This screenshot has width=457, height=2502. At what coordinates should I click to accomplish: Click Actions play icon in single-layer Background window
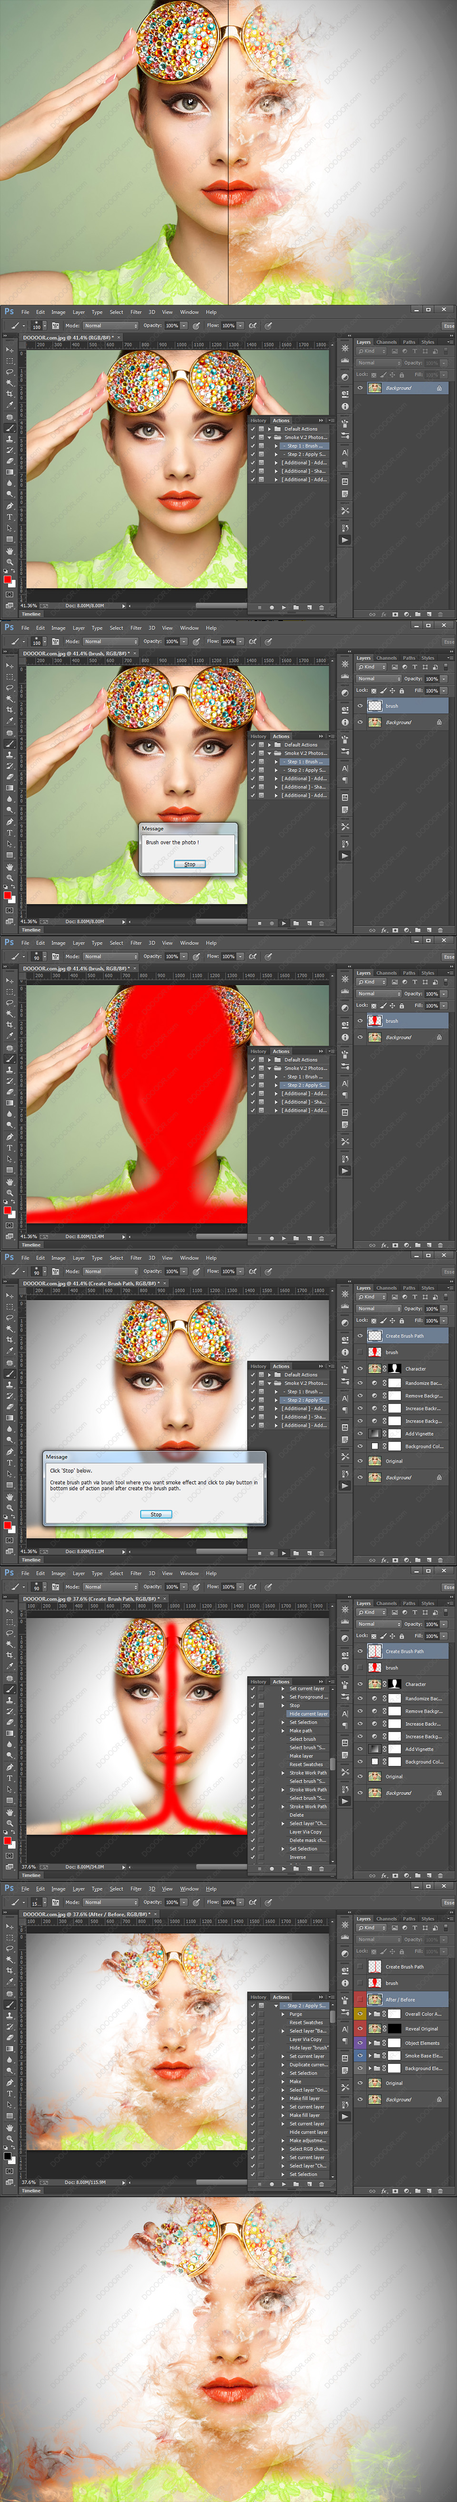[x=283, y=607]
